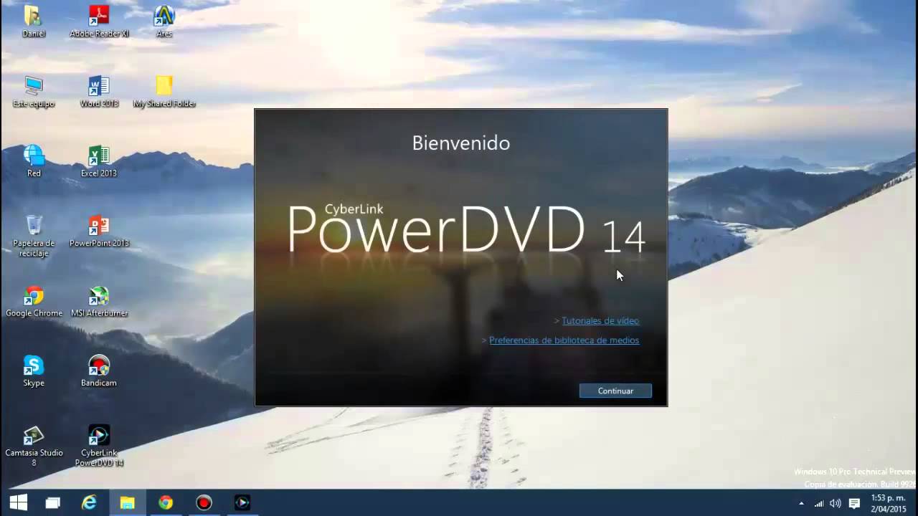Open the Windows Start menu
Viewport: 918px width, 516px height.
tap(19, 502)
